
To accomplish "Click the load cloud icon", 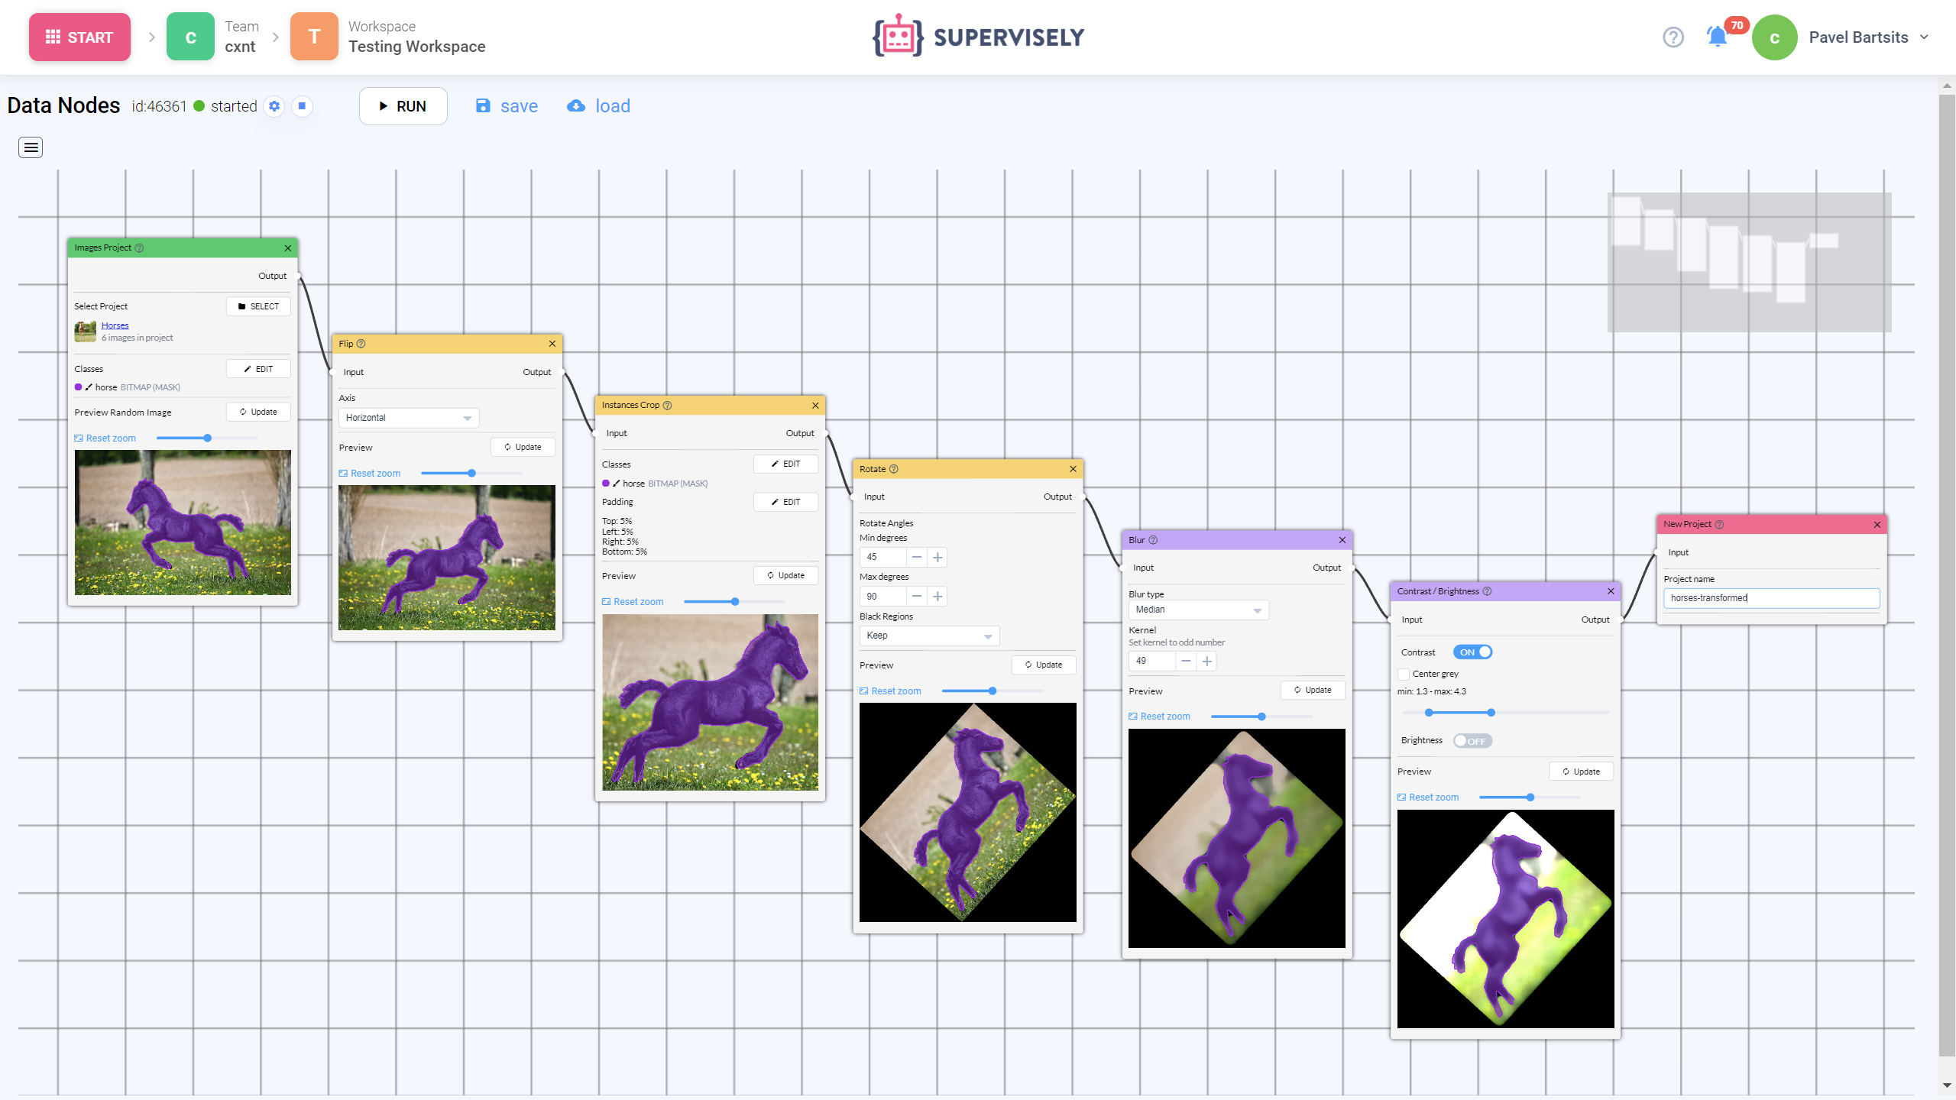I will coord(575,105).
